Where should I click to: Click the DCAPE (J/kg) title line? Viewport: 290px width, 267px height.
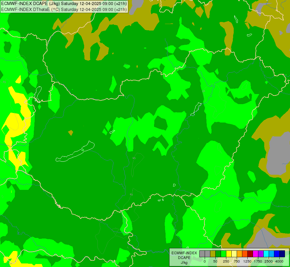point(64,4)
